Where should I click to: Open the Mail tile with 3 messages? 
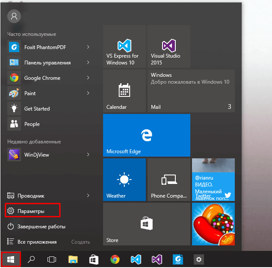(191, 91)
